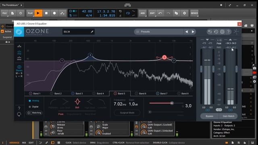Click the duplicate icon in toolbar
This screenshot has height=145, width=258.
coord(176,13)
